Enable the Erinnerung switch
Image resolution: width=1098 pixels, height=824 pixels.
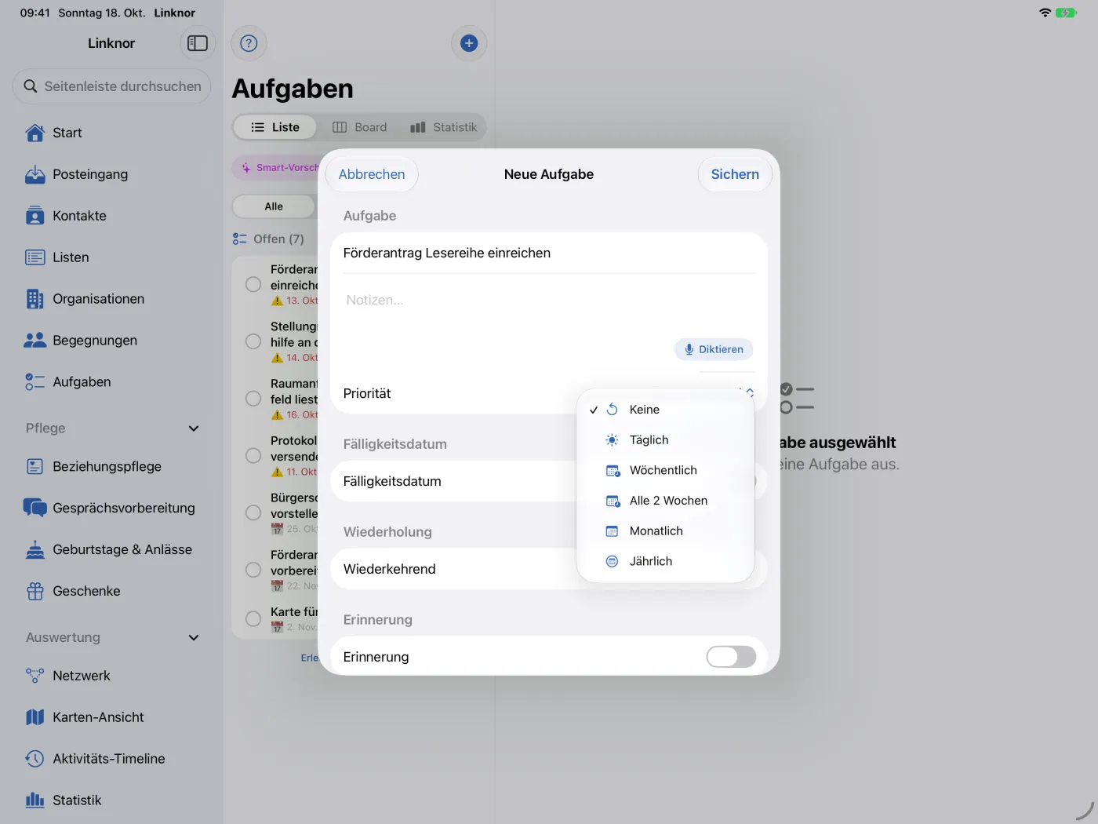(x=731, y=657)
